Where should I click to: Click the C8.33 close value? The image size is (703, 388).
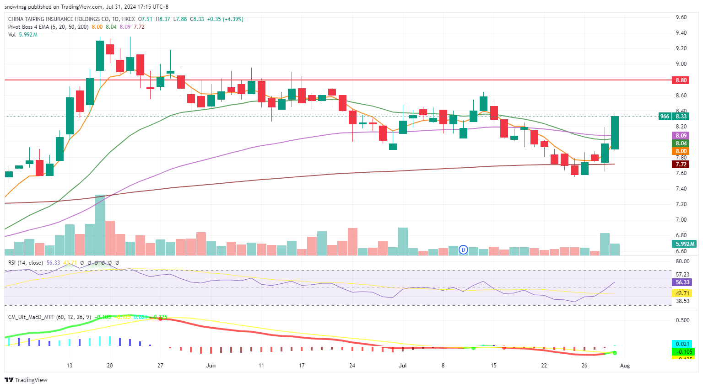[x=197, y=19]
